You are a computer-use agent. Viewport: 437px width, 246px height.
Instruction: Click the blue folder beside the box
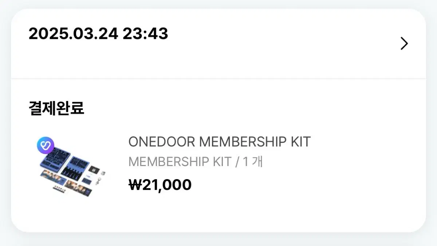(75, 168)
